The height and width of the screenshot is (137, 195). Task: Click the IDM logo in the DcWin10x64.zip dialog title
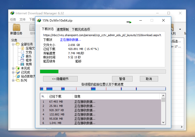pyautogui.click(x=39, y=21)
